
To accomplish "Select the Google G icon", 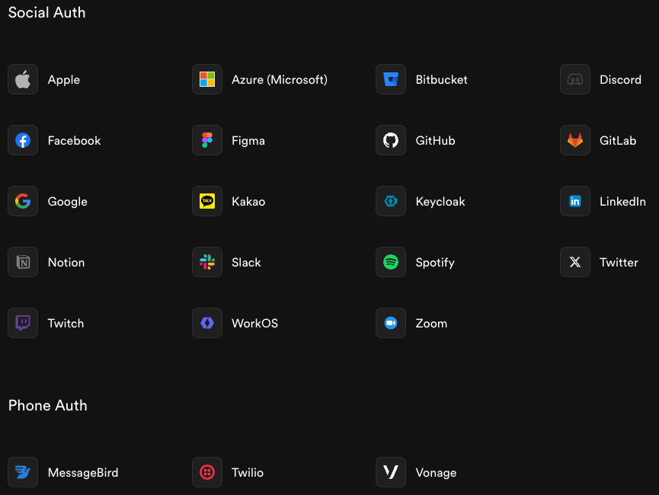I will (x=23, y=201).
